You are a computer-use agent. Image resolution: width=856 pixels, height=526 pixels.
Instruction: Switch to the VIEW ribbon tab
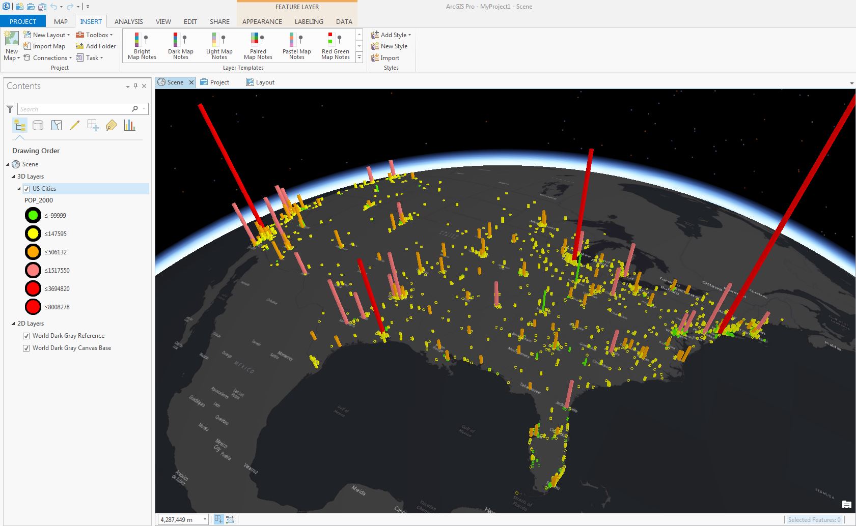[163, 21]
